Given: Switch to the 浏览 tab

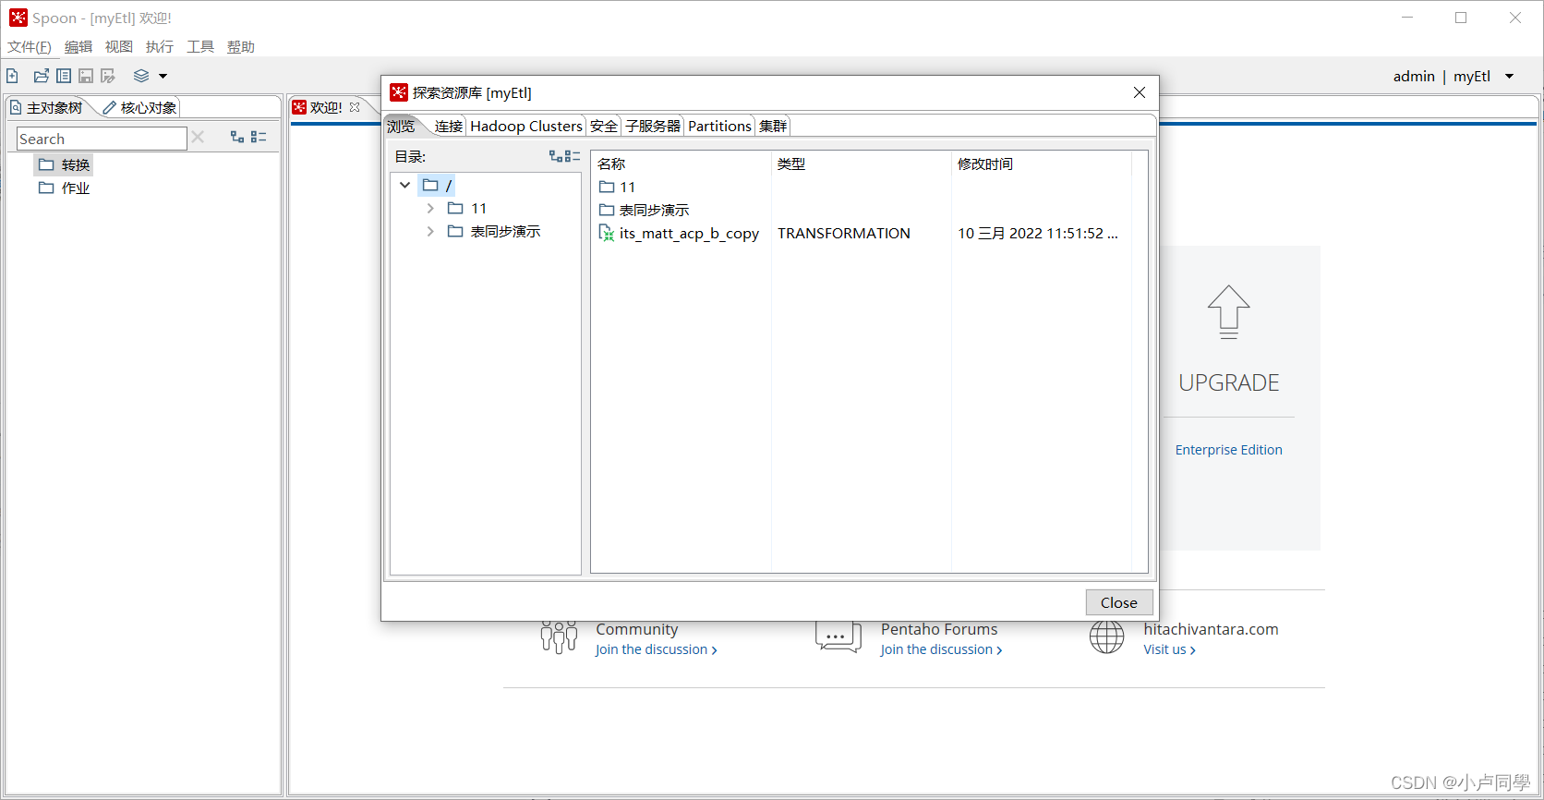Looking at the screenshot, I should click(x=402, y=126).
